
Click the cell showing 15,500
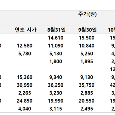[x=87, y=38]
